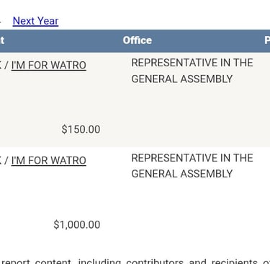Click GENERAL ASSEMBLY text in first row
This screenshot has width=270, height=264.
[182, 79]
